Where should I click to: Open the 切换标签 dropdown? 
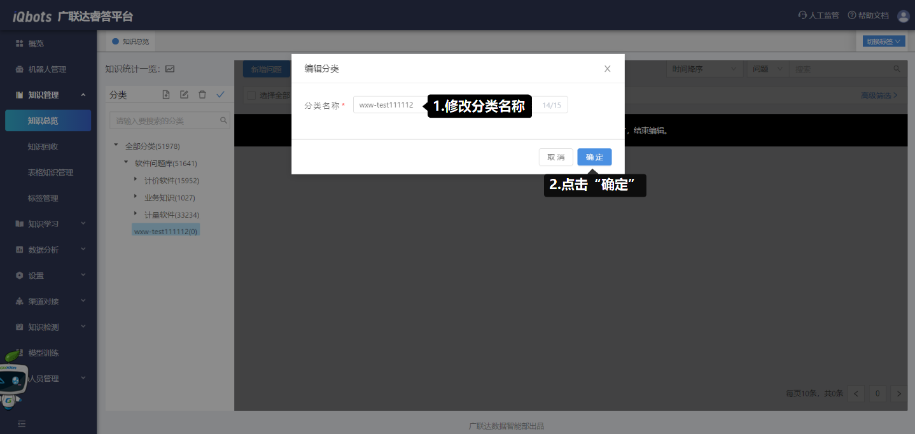coord(883,41)
